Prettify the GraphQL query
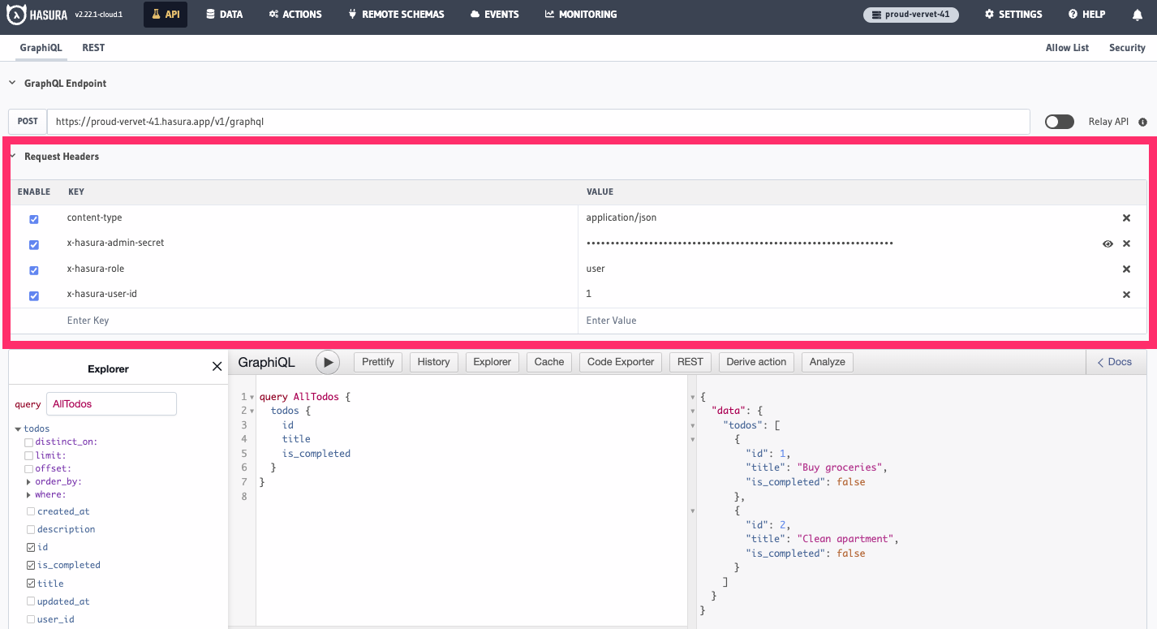 tap(377, 362)
